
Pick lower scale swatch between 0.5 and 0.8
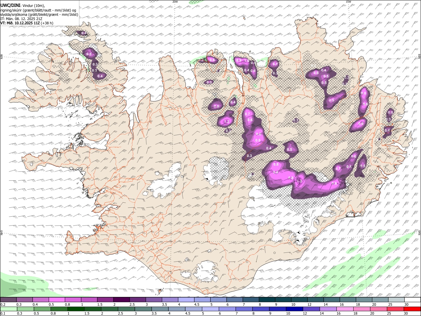pos(42,309)
